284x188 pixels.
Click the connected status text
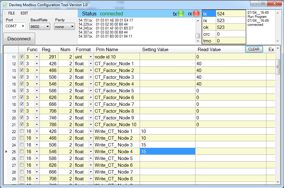[x=111, y=14]
